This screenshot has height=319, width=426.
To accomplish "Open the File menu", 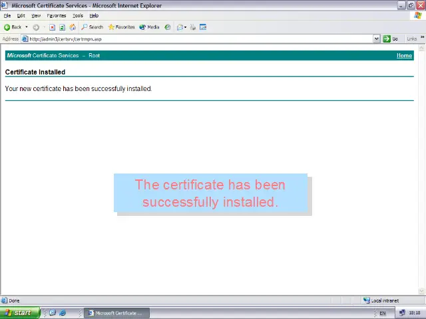I will [x=7, y=16].
